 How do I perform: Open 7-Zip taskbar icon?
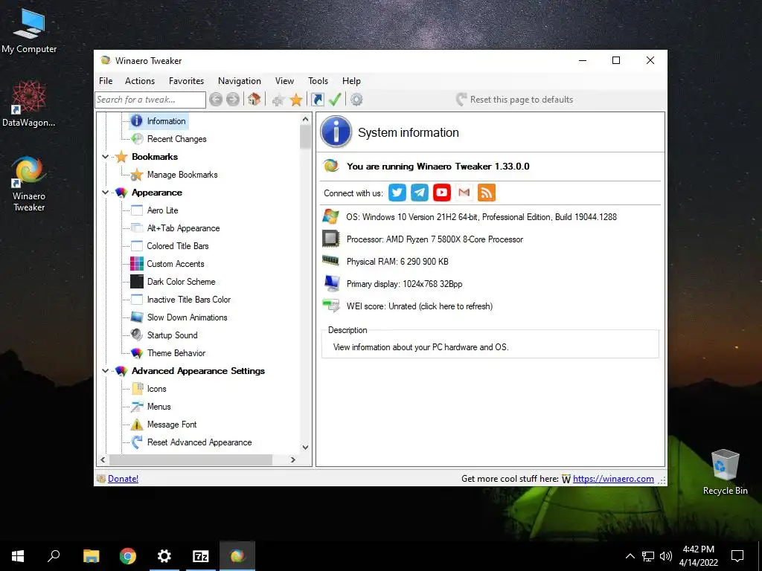201,556
